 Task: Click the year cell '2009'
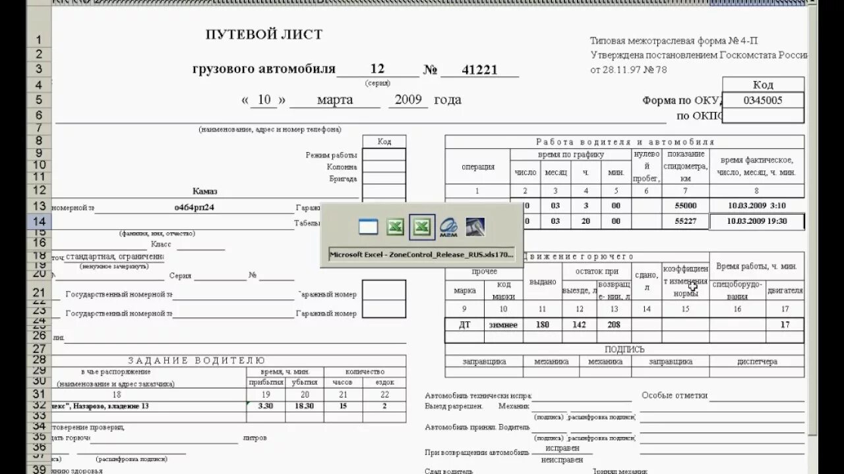click(x=409, y=100)
